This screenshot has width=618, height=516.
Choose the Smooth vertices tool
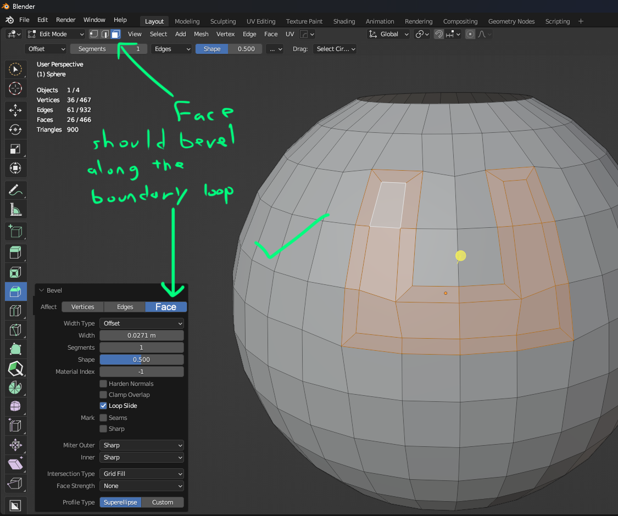pos(15,406)
